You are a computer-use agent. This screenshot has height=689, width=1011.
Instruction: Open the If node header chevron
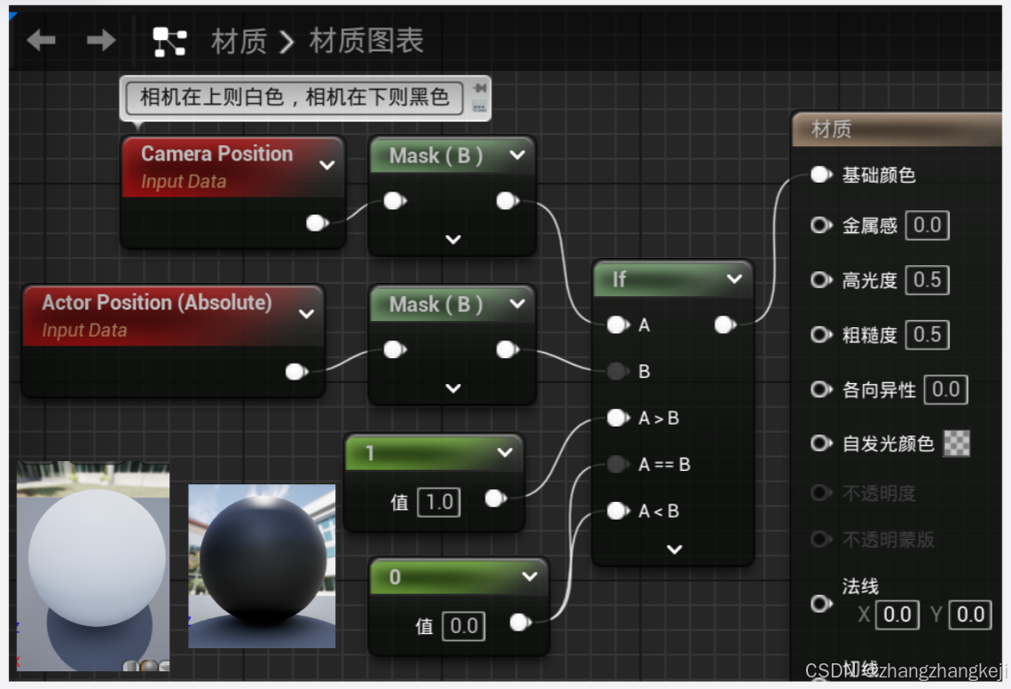(734, 279)
